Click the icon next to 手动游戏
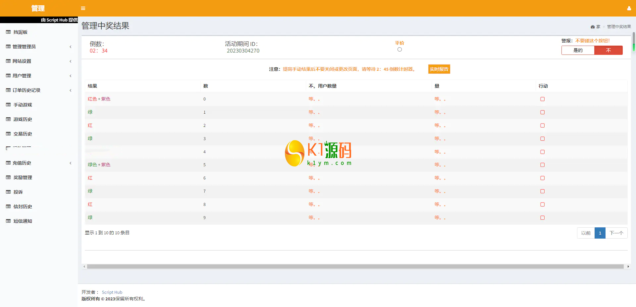 8,105
